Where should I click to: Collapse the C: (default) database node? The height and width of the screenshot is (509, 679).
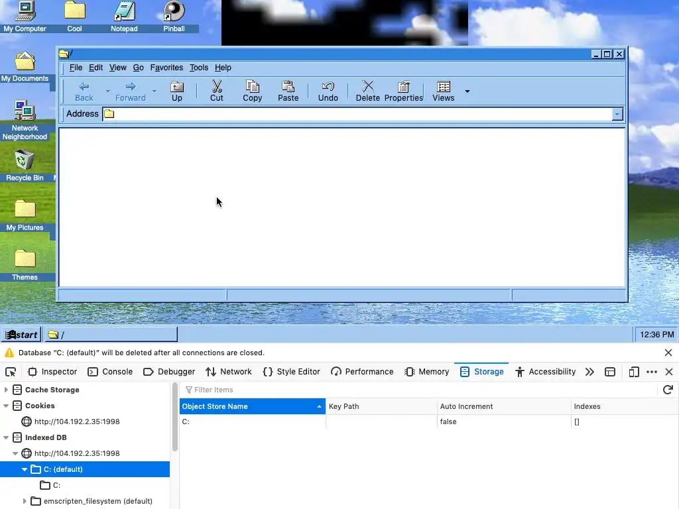point(25,470)
